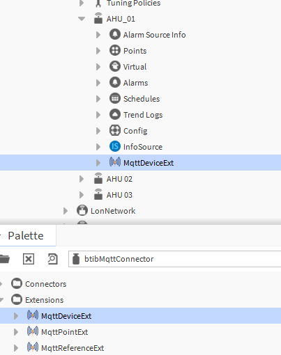This screenshot has width=281, height=355.
Task: Click the Points node icon
Action: [x=115, y=51]
